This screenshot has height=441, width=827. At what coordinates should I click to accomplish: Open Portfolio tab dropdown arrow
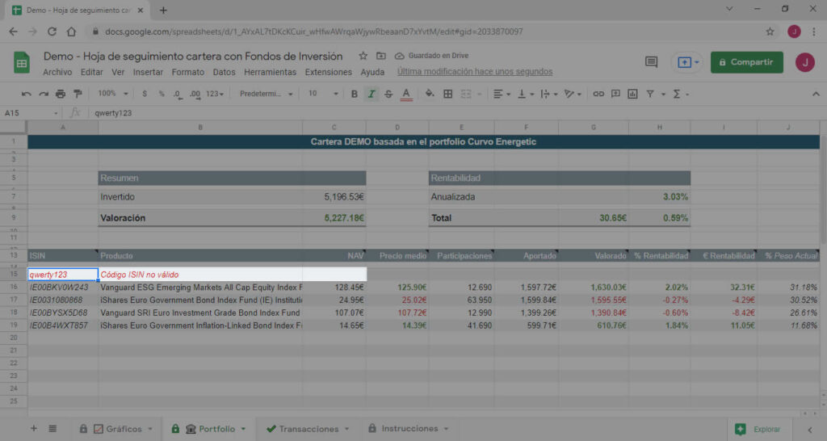[x=243, y=429]
